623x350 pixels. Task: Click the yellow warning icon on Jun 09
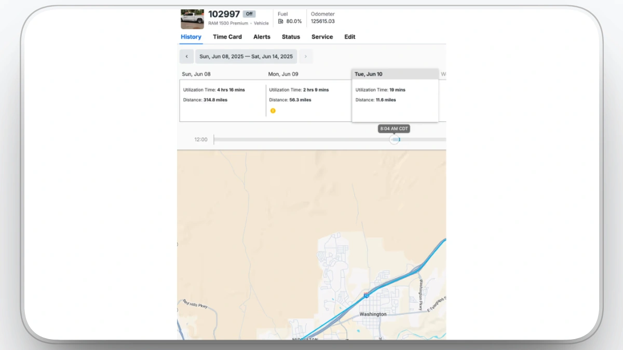(x=273, y=110)
